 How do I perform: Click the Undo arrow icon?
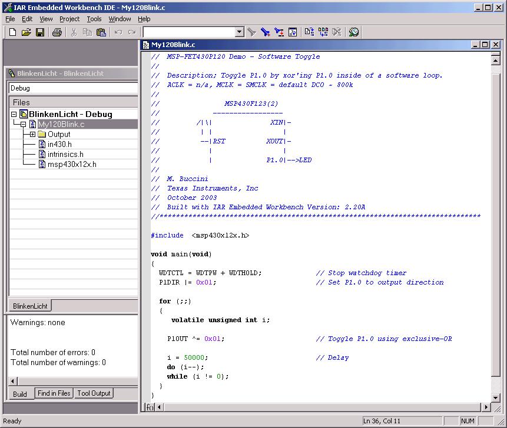118,32
